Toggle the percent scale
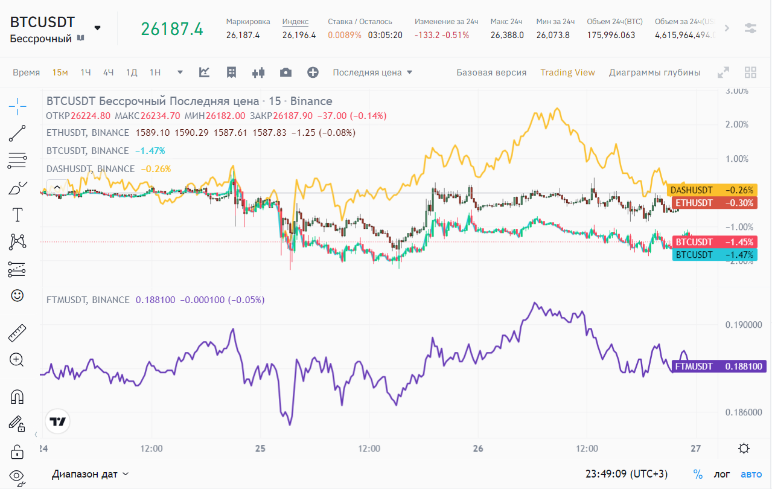This screenshot has width=772, height=489. pyautogui.click(x=698, y=475)
